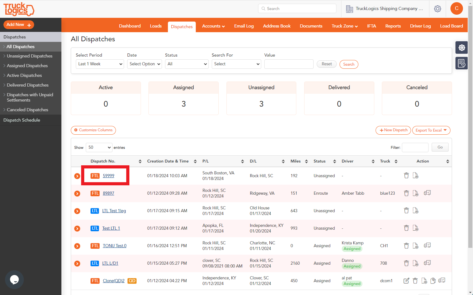The height and width of the screenshot is (295, 473).
Task: Click document view icon for TONU Test.0
Action: point(415,246)
